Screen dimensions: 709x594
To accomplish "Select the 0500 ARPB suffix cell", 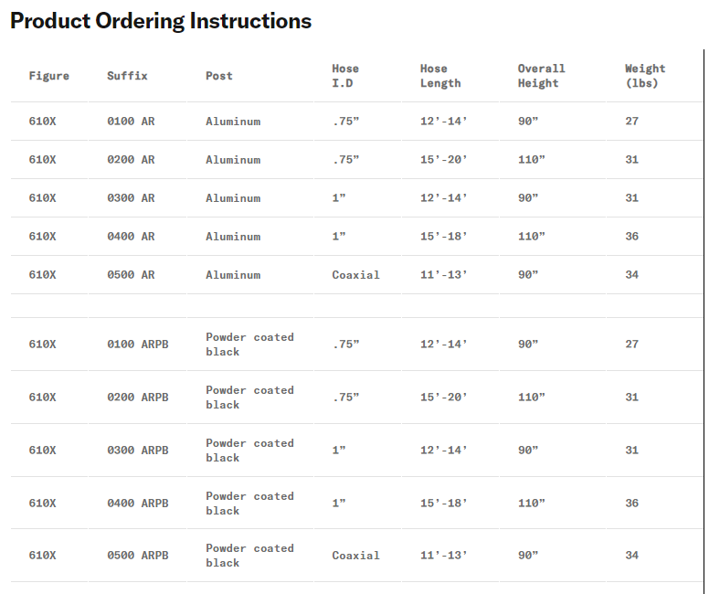I will tap(138, 556).
